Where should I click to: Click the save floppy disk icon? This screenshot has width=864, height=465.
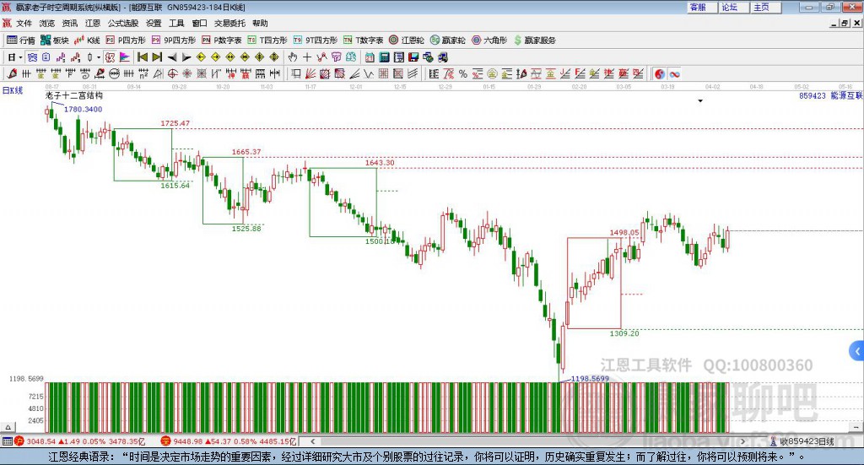(x=413, y=57)
